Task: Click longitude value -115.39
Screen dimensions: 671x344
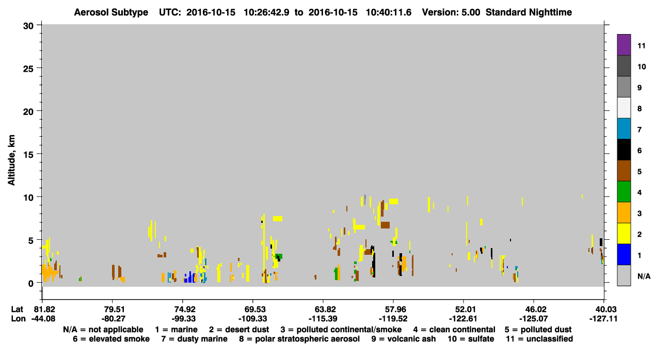Action: click(x=323, y=319)
